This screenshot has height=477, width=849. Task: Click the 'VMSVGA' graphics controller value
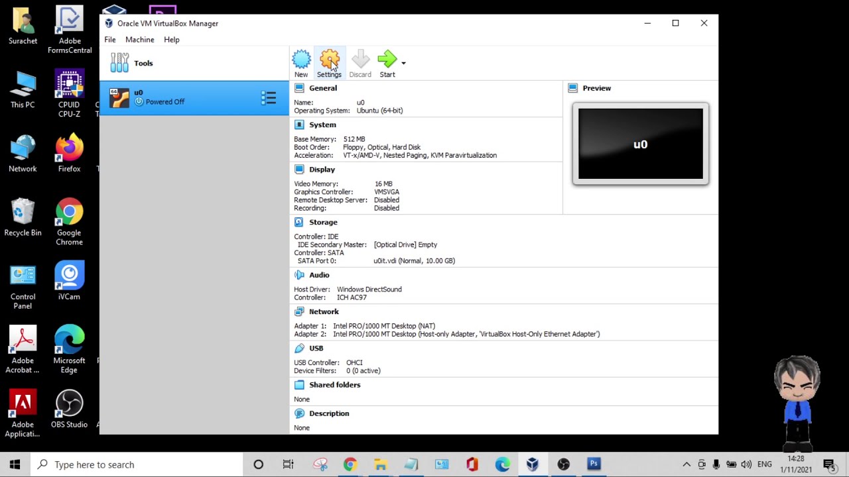tap(387, 192)
